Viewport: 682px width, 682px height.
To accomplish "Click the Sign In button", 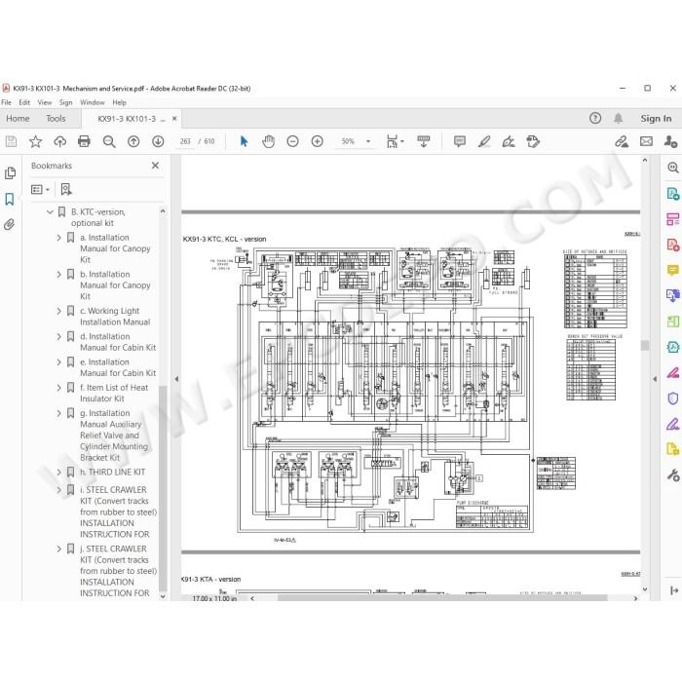I will click(x=656, y=118).
